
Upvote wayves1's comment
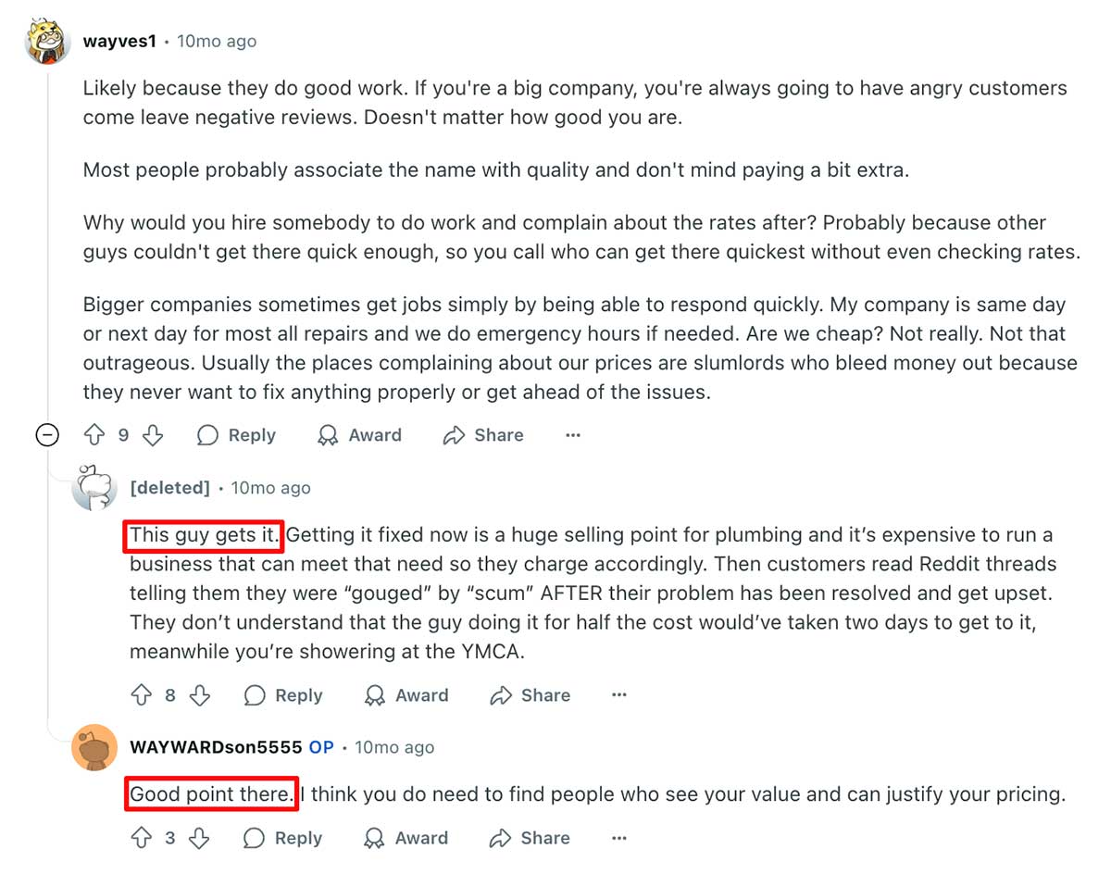95,435
